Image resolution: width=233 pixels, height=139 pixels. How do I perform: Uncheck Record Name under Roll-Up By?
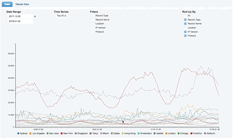coord(185,24)
